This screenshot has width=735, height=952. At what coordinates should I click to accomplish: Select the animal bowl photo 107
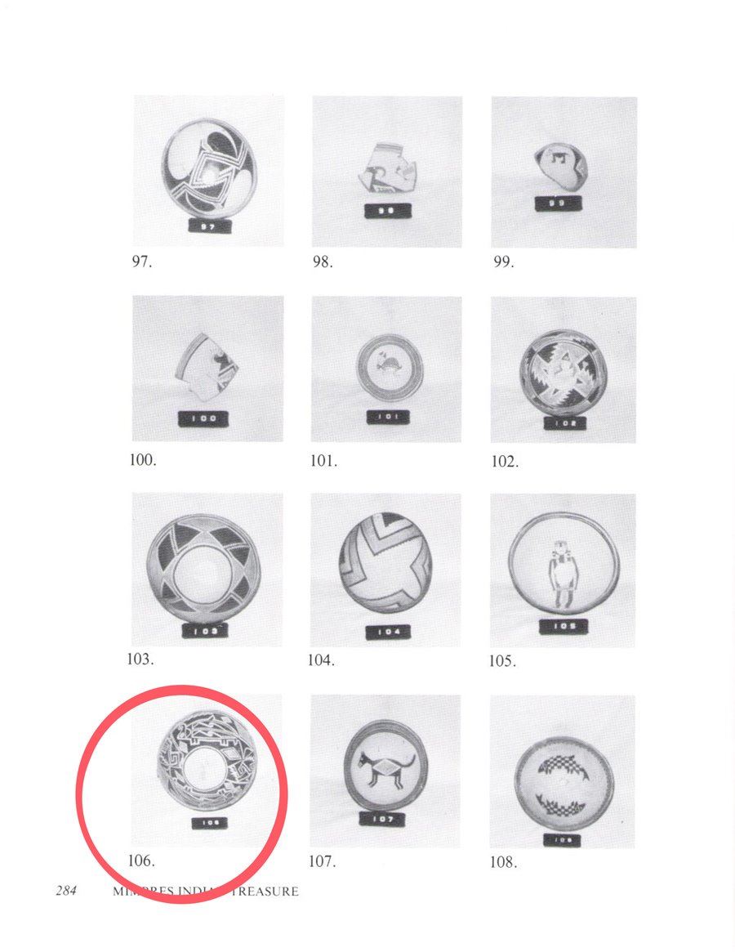click(x=385, y=771)
